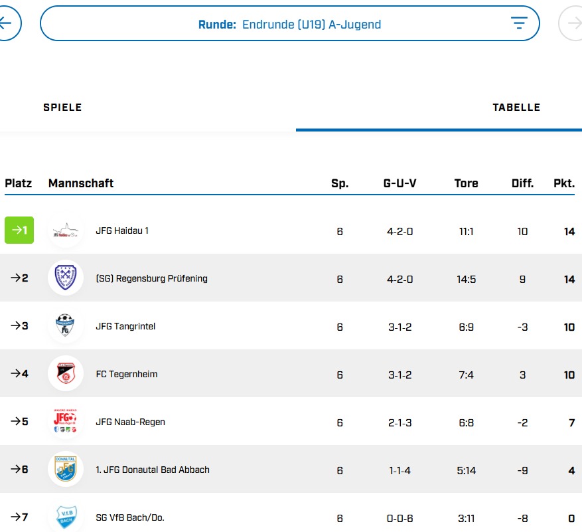This screenshot has width=582, height=532.
Task: Click the JFG Naab-Regen badge
Action: tap(65, 422)
